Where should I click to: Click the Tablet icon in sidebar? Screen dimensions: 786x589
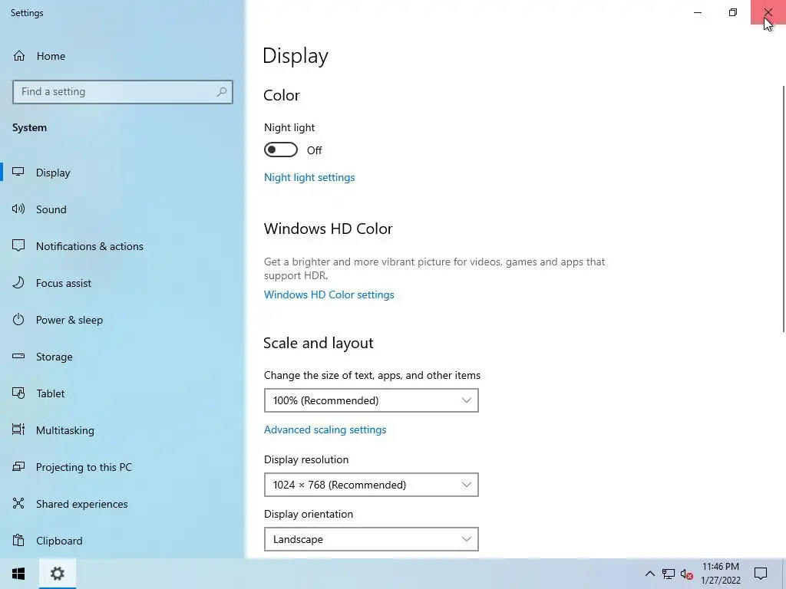coord(18,393)
